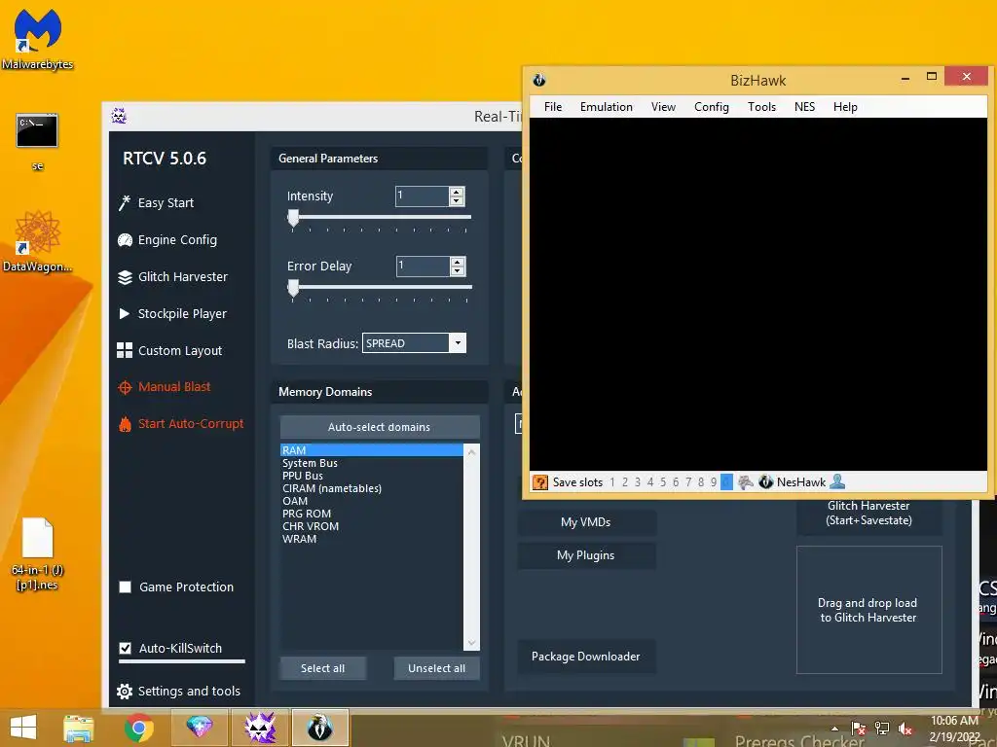Open Config menu in BizHawk
Viewport: 997px width, 747px height.
pos(712,107)
